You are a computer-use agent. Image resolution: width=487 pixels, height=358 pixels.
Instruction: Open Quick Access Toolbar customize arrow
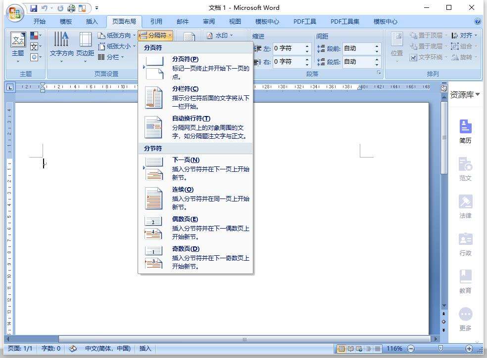point(97,8)
